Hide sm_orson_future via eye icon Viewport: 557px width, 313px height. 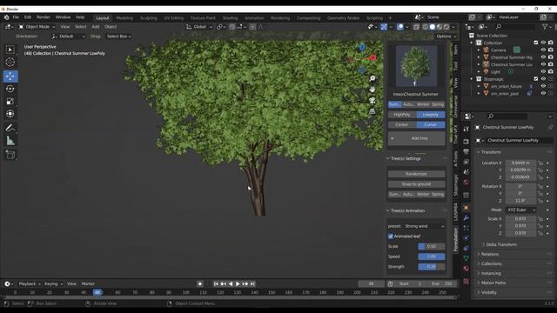click(543, 86)
